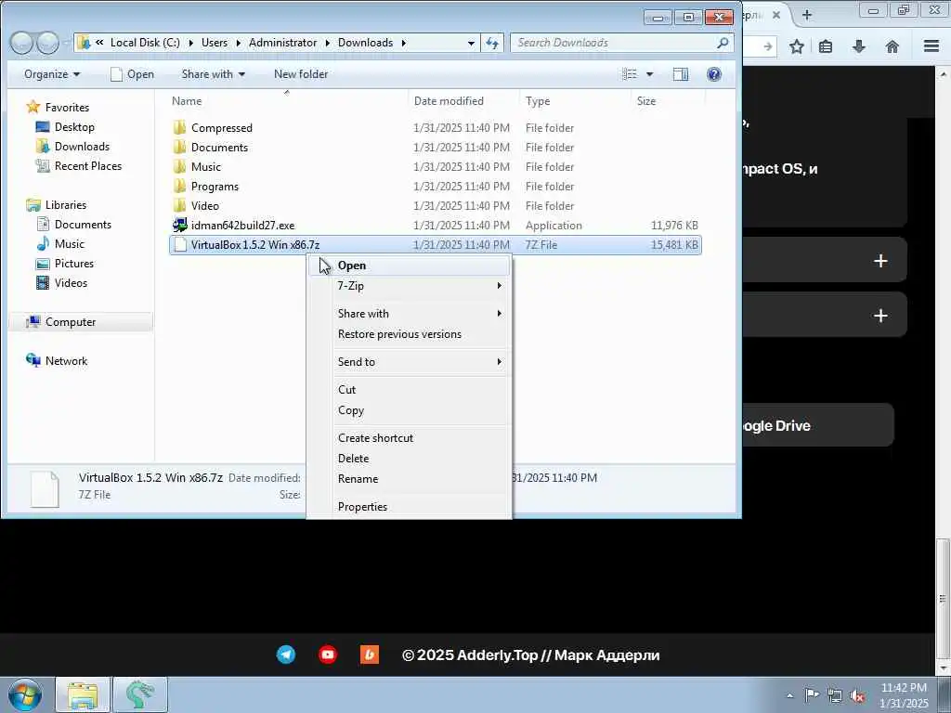951x713 pixels.
Task: Expand the 7-Zip submenu
Action: (420, 286)
